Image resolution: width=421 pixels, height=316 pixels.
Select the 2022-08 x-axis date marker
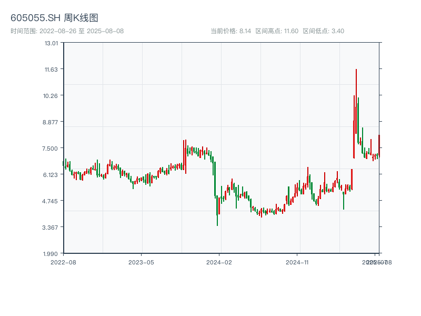pos(63,262)
